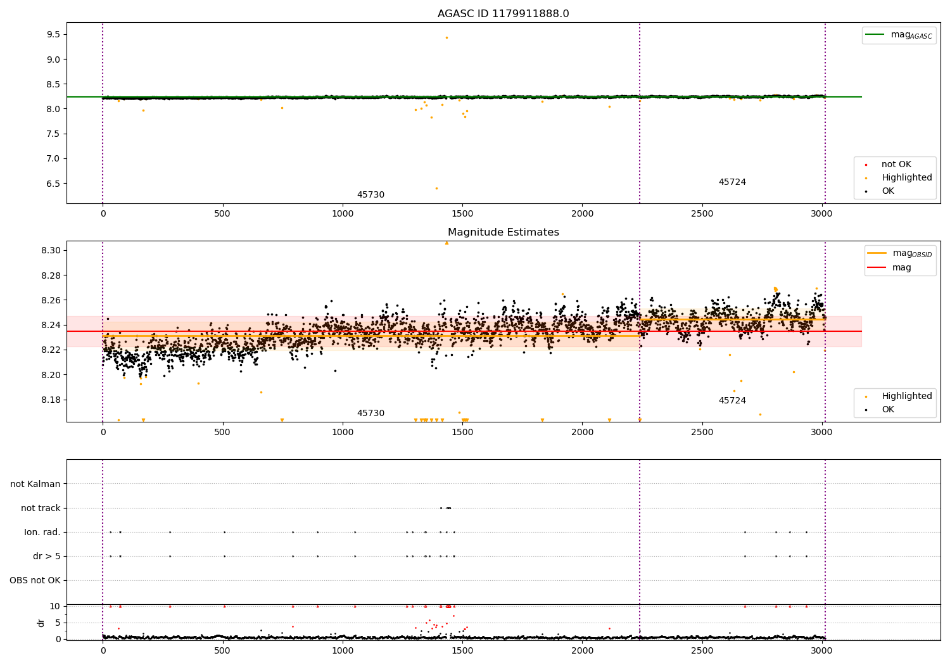Click the 45730 label in the top plot

[370, 195]
